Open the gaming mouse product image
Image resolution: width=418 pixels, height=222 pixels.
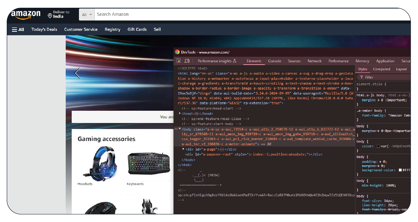(100, 208)
